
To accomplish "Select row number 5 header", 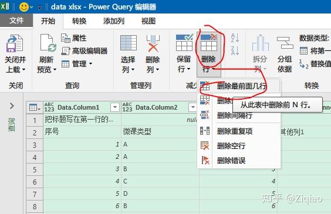I will (x=35, y=169).
